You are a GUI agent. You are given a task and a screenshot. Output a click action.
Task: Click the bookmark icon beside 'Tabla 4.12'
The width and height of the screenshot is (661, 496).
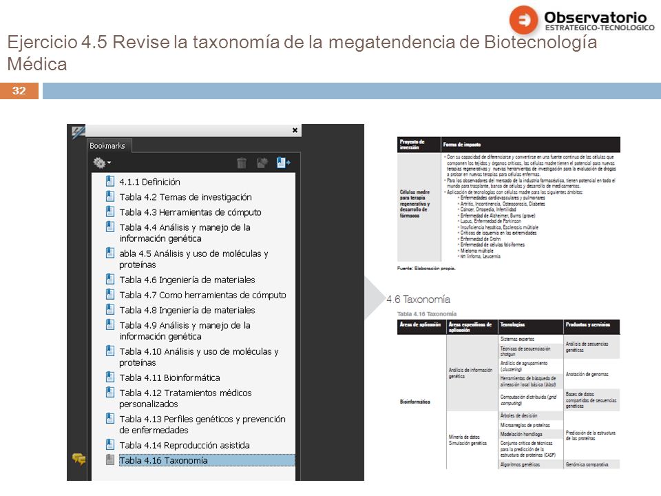[110, 392]
